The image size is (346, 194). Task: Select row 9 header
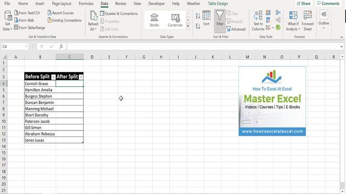click(4, 115)
